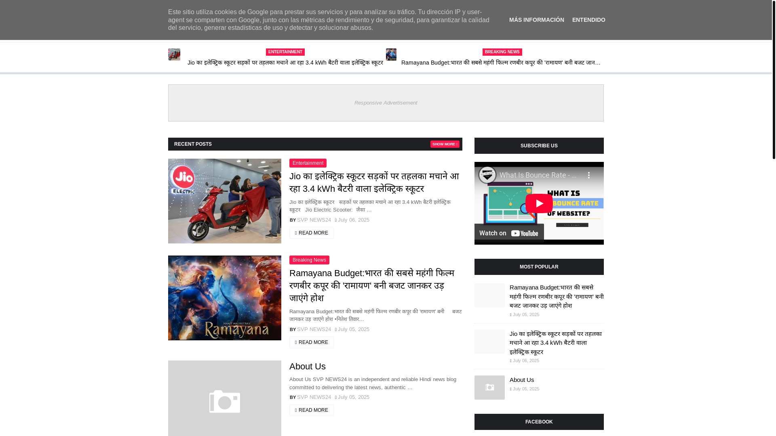The height and width of the screenshot is (436, 776).
Task: Select the Breaking News category label
Action: 309,260
